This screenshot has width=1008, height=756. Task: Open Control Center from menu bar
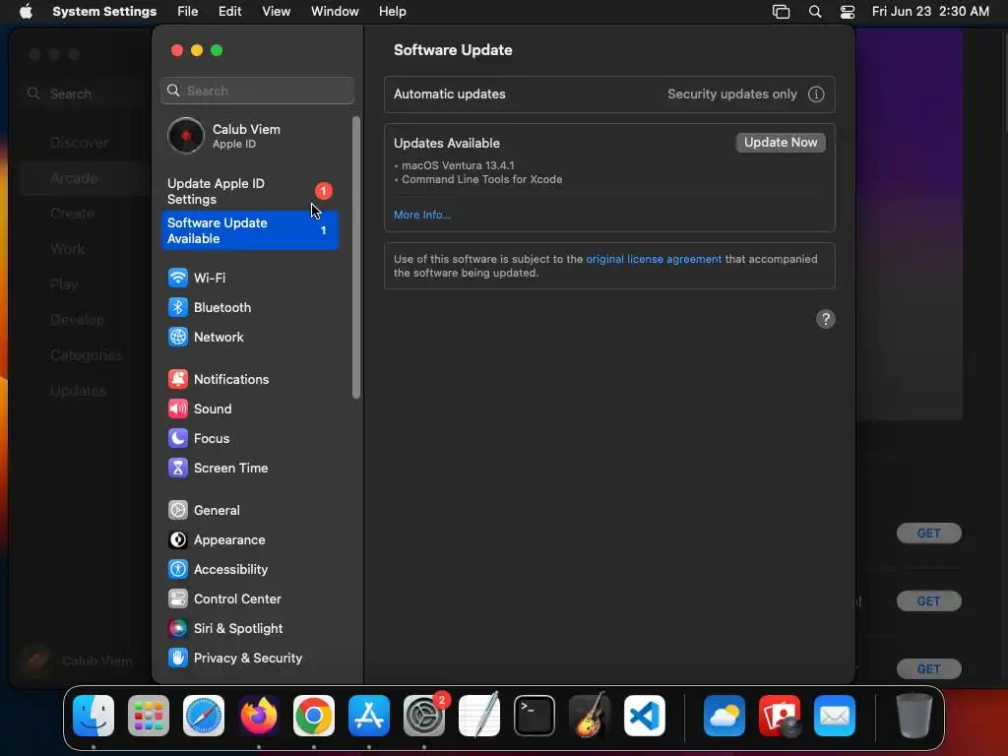point(848,12)
